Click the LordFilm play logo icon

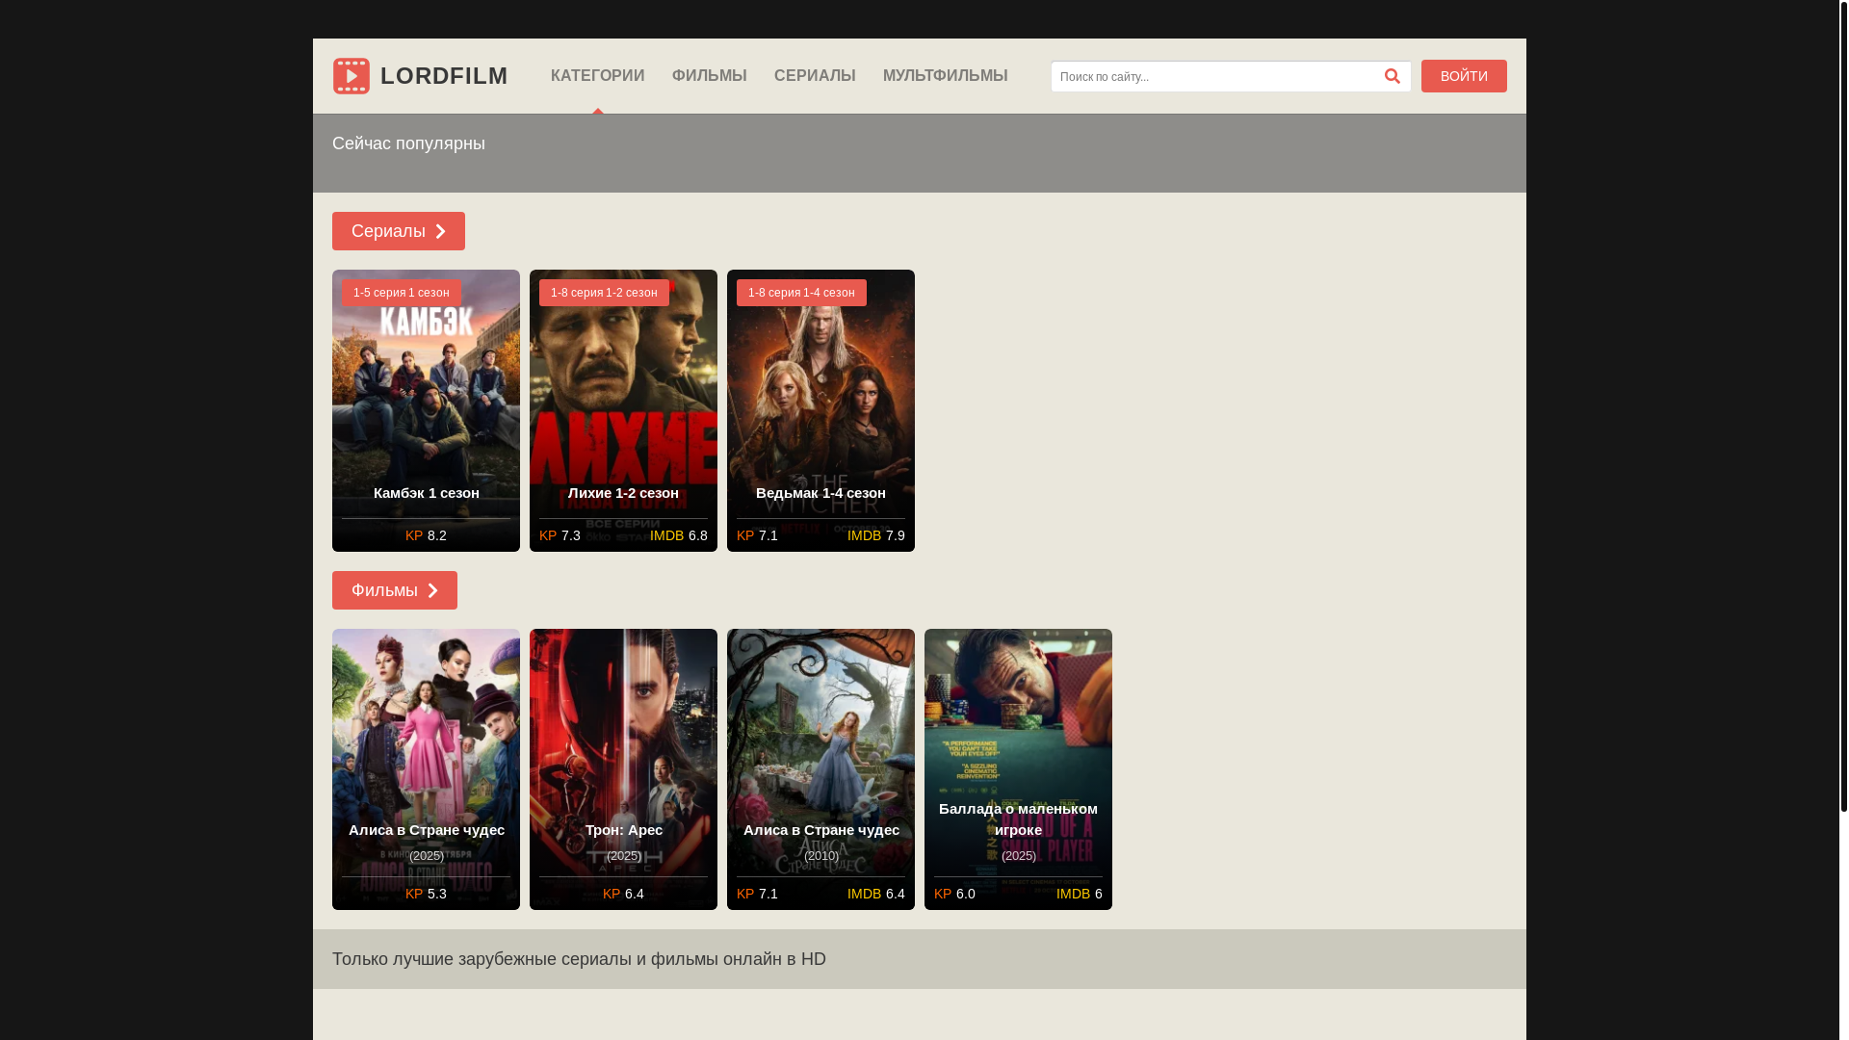(x=352, y=76)
